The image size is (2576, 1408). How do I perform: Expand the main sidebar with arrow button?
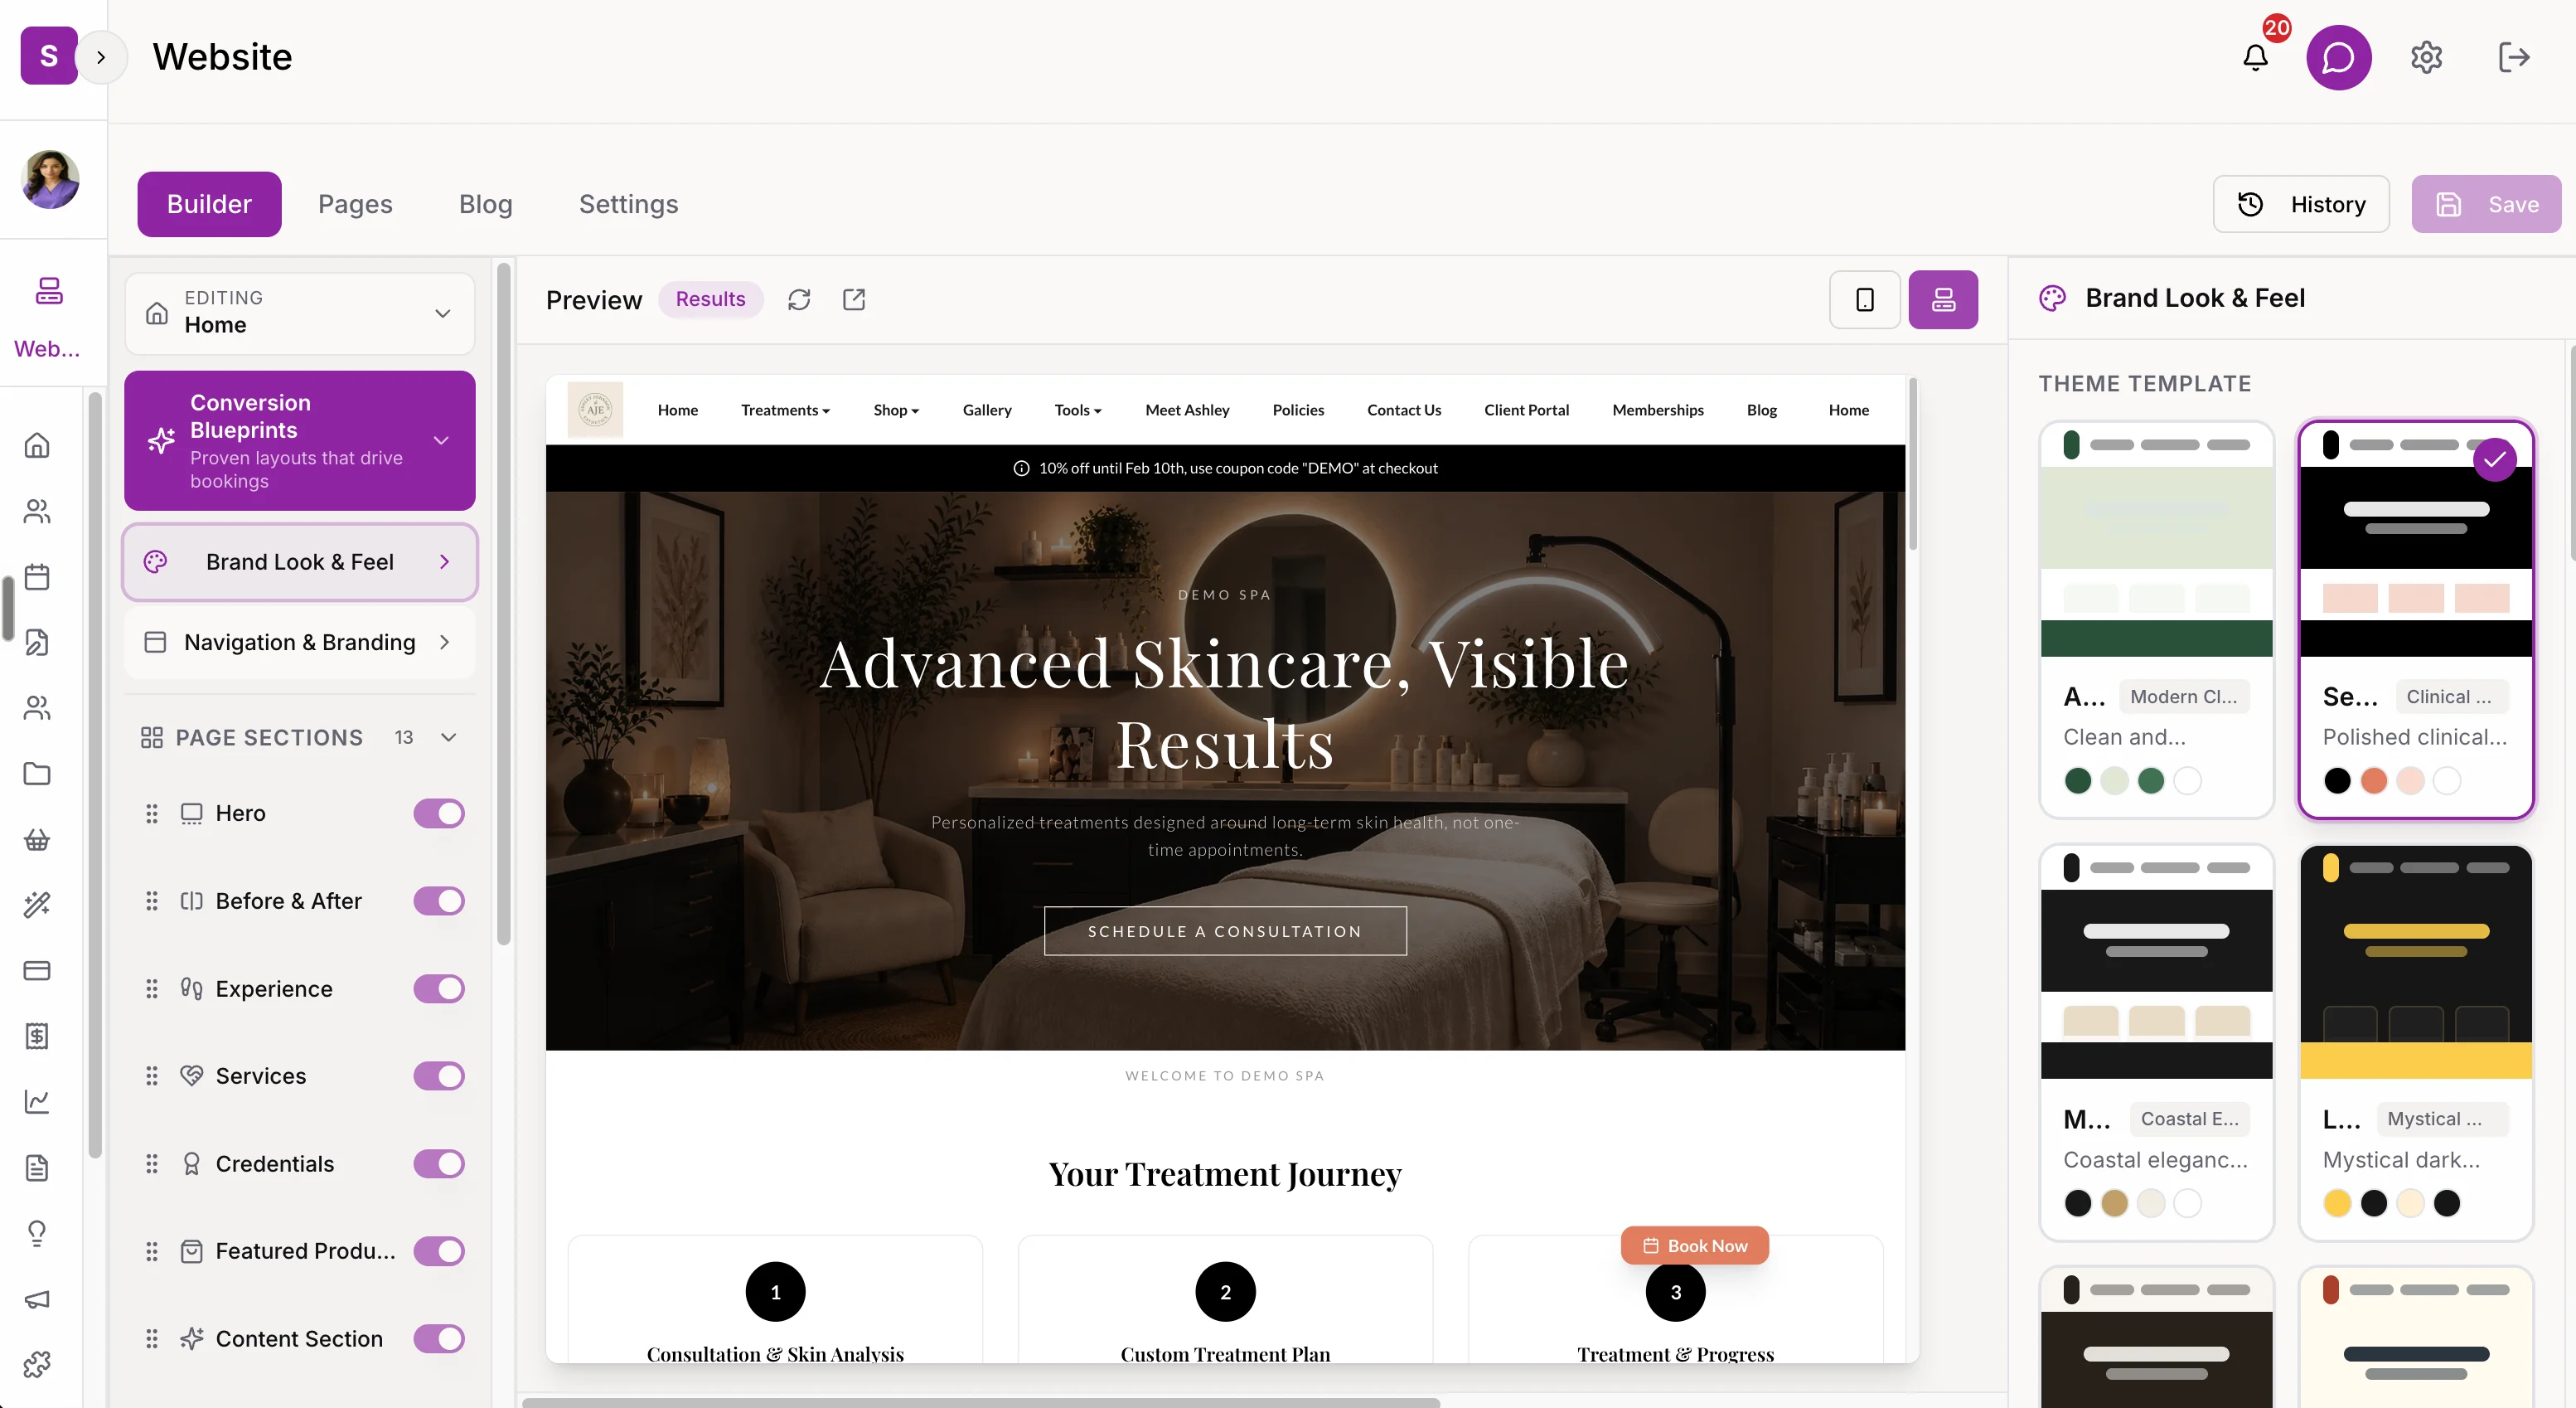tap(101, 57)
